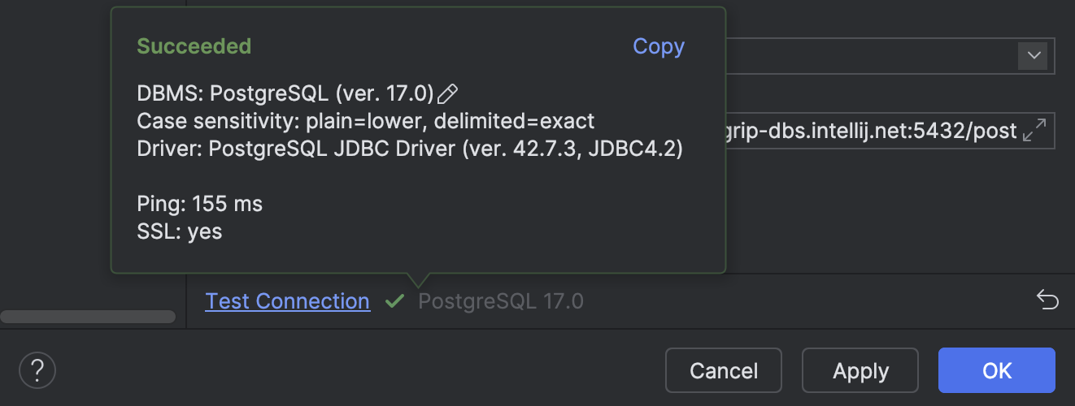Click the revert changes arrow icon
Image resolution: width=1075 pixels, height=406 pixels.
pyautogui.click(x=1047, y=301)
